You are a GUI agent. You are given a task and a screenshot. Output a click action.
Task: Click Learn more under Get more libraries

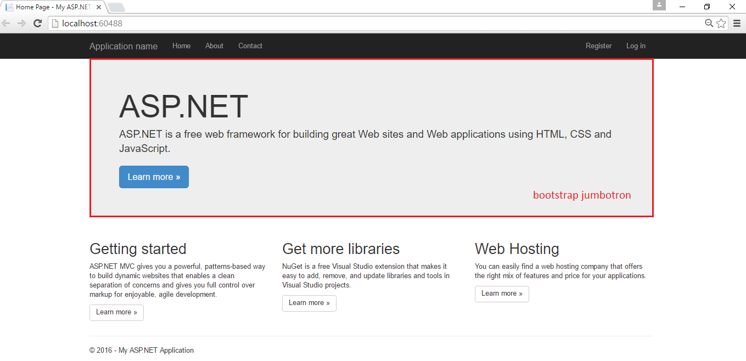point(309,303)
